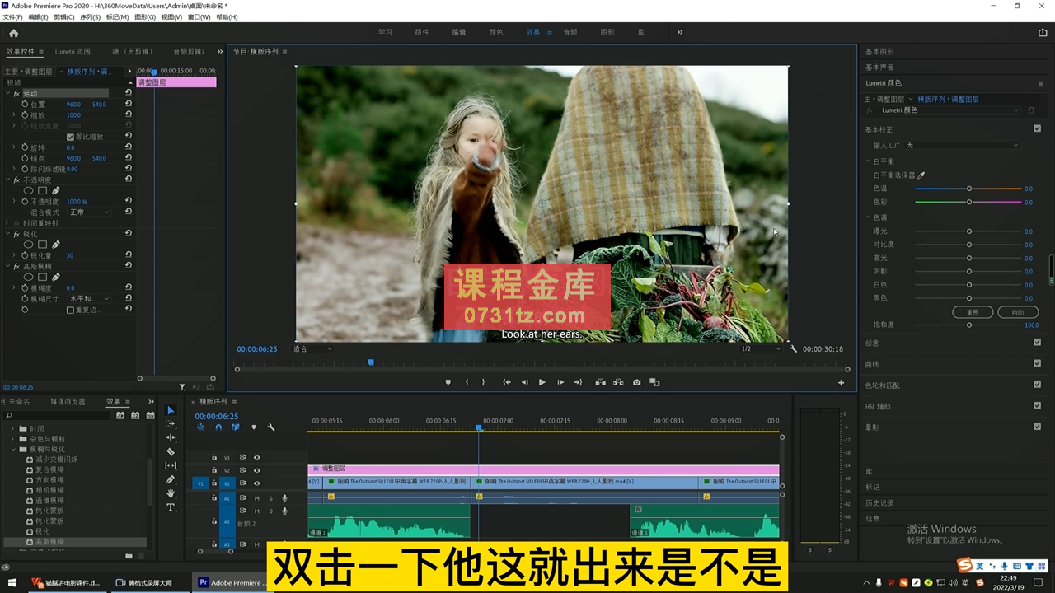Reset the 位置 parameter
This screenshot has width=1055, height=593.
click(129, 104)
